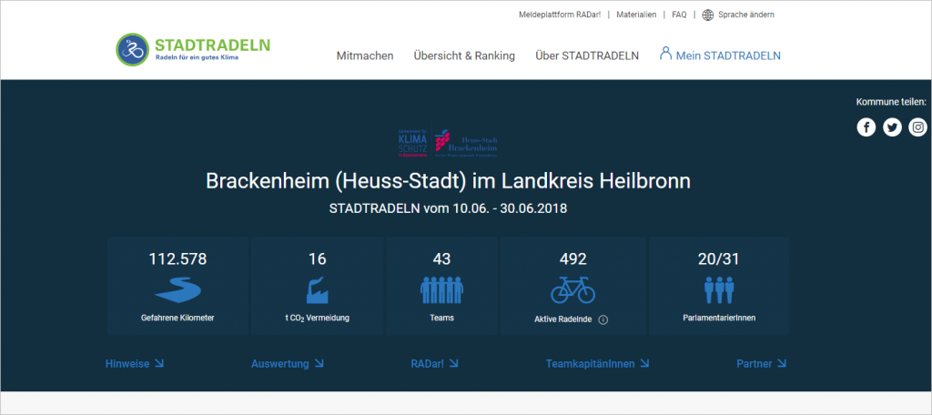Click the 112.578 kilometers value
932x415 pixels.
coord(177,259)
